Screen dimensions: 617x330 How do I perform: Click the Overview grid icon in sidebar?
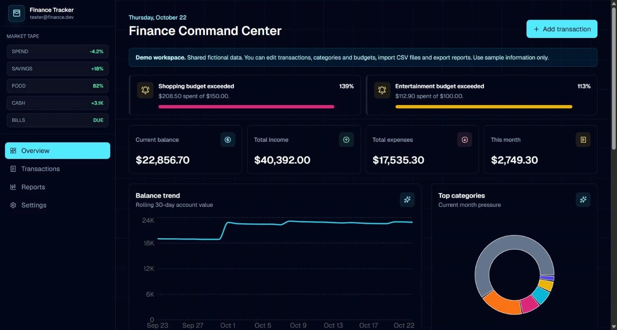(13, 151)
